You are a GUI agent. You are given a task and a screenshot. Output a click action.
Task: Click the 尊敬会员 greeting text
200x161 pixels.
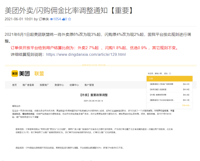pos(17,106)
